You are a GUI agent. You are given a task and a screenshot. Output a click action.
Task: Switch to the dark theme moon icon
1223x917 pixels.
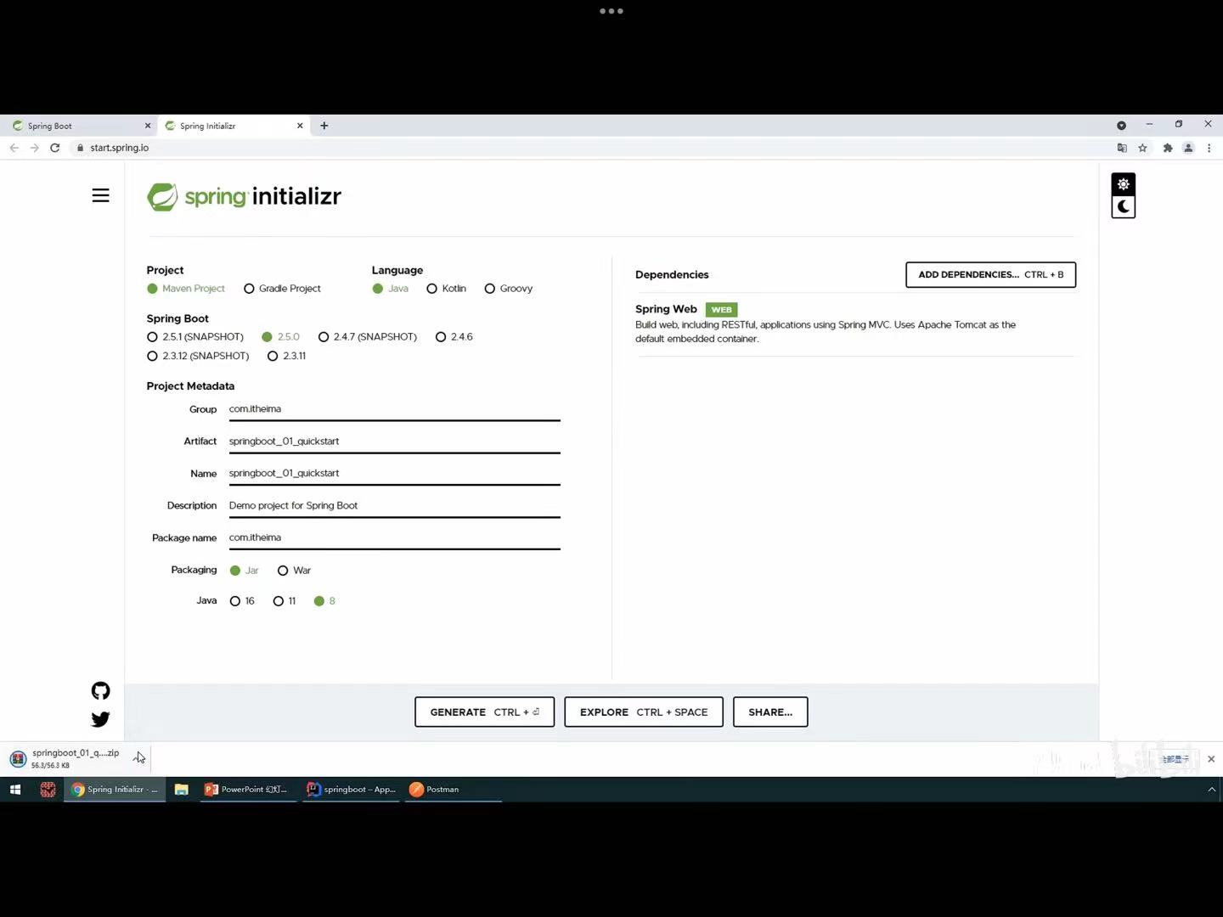tap(1123, 206)
